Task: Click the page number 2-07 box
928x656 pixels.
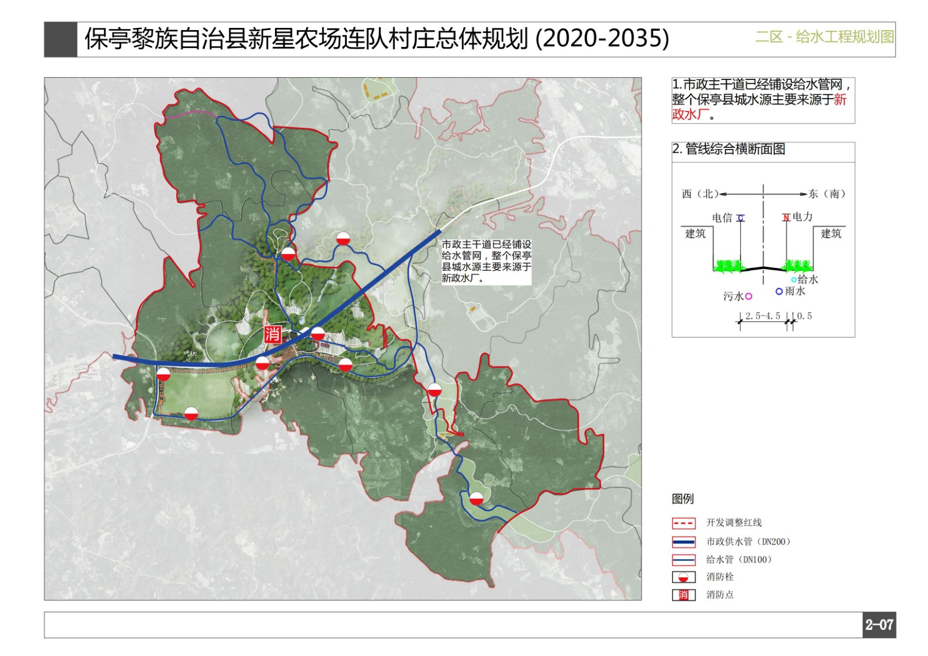Action: (879, 625)
